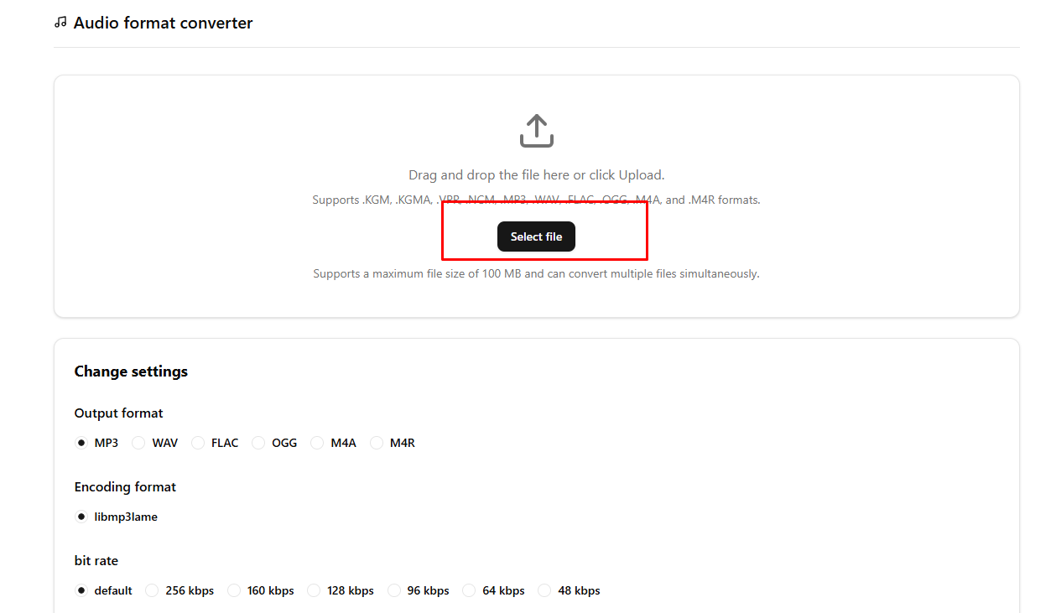Select the WAV output format
Screen dimensions: 1056x613
click(x=138, y=442)
